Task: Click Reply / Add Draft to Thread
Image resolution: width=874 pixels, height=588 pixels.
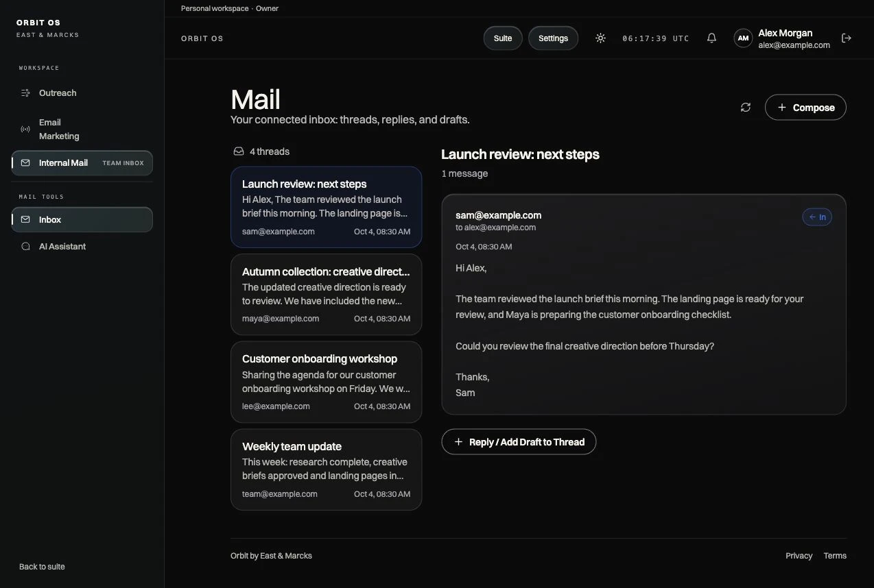Action: click(519, 442)
